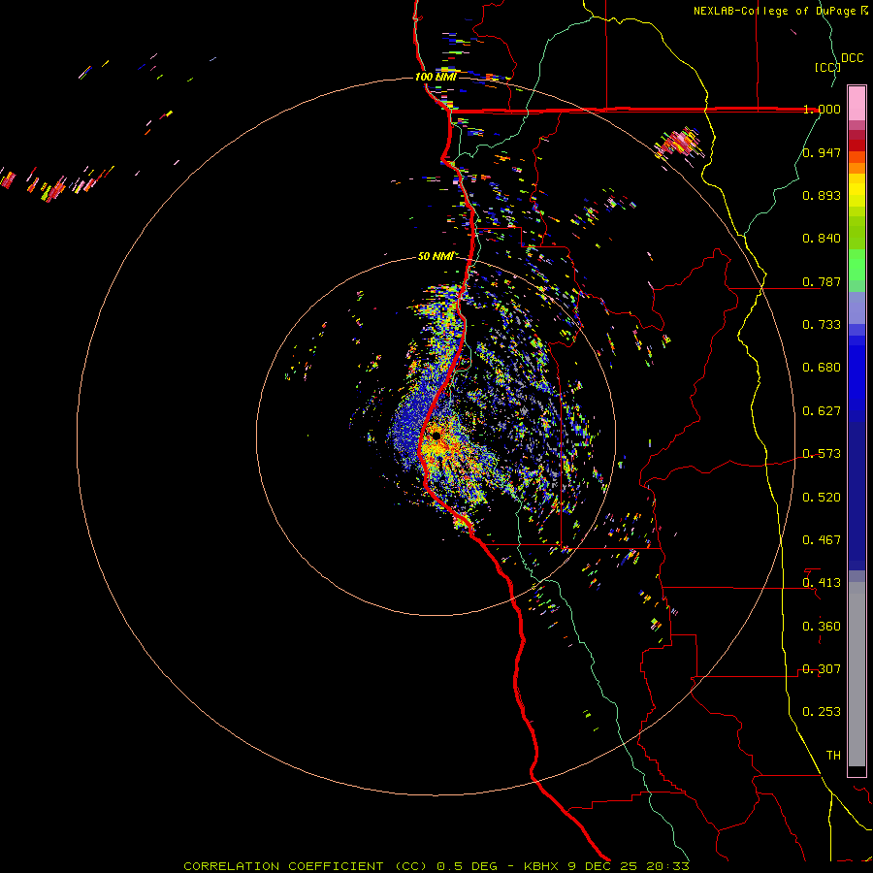Click the 0.467 scale value
The width and height of the screenshot is (873, 873).
coord(822,540)
